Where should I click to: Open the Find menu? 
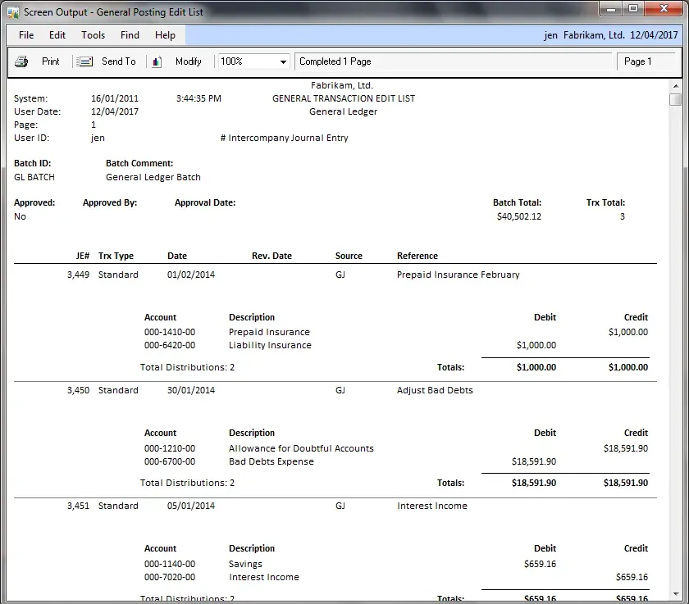pyautogui.click(x=130, y=35)
